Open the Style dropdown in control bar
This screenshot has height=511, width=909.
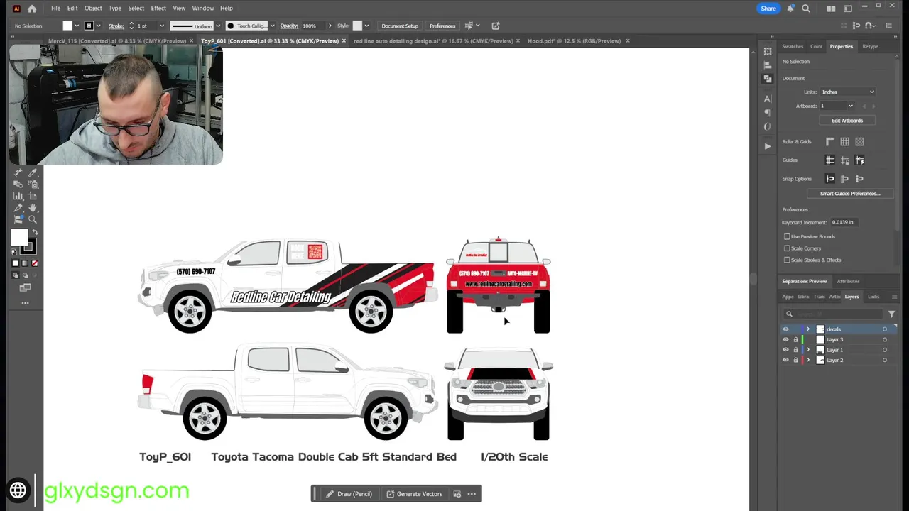366,26
